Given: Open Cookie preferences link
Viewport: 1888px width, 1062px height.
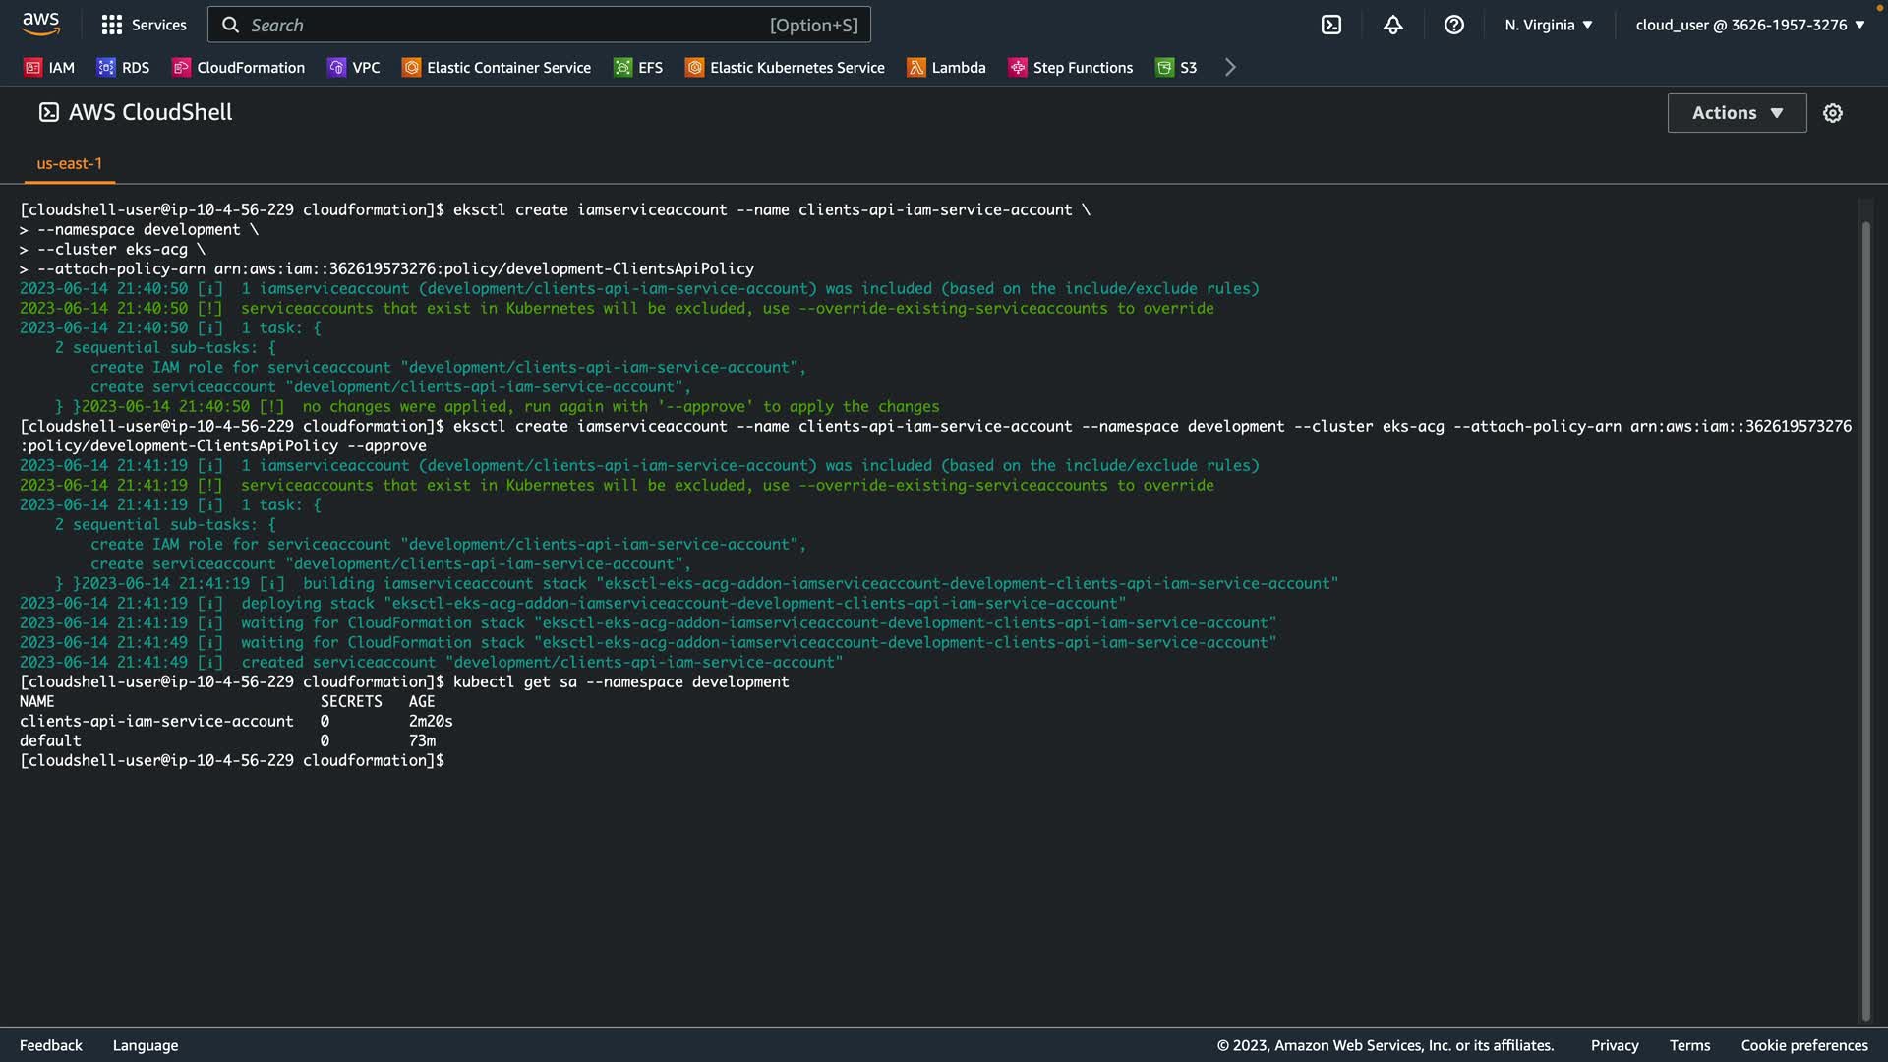Looking at the screenshot, I should click(1803, 1045).
